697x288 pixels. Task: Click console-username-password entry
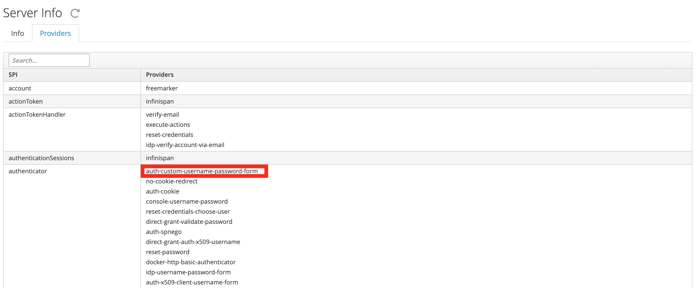187,201
